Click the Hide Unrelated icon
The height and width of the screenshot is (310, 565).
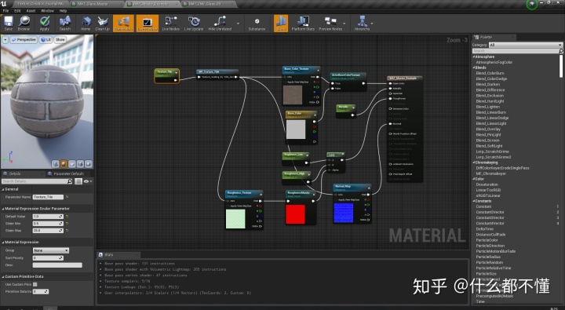click(220, 23)
